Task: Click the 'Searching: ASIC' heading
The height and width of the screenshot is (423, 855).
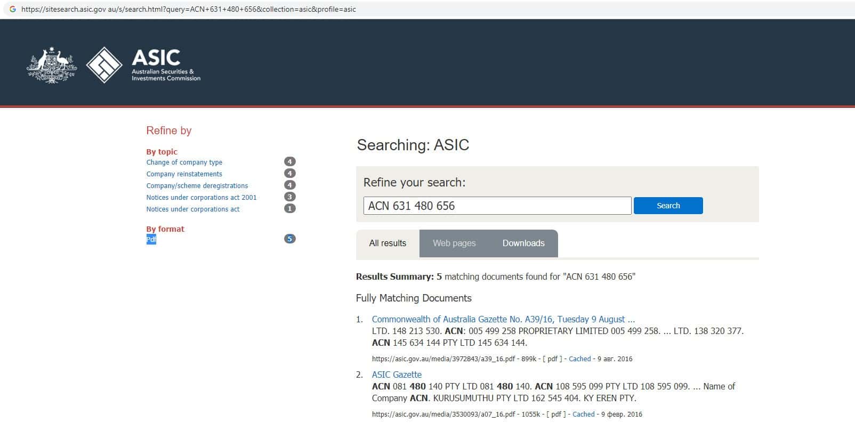Action: click(x=413, y=145)
